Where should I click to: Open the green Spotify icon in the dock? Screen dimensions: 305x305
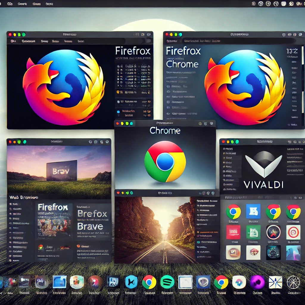coord(167,282)
